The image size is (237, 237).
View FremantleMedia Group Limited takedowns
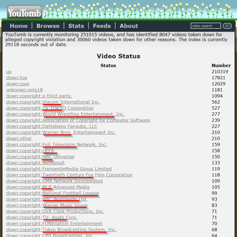tap(59, 169)
